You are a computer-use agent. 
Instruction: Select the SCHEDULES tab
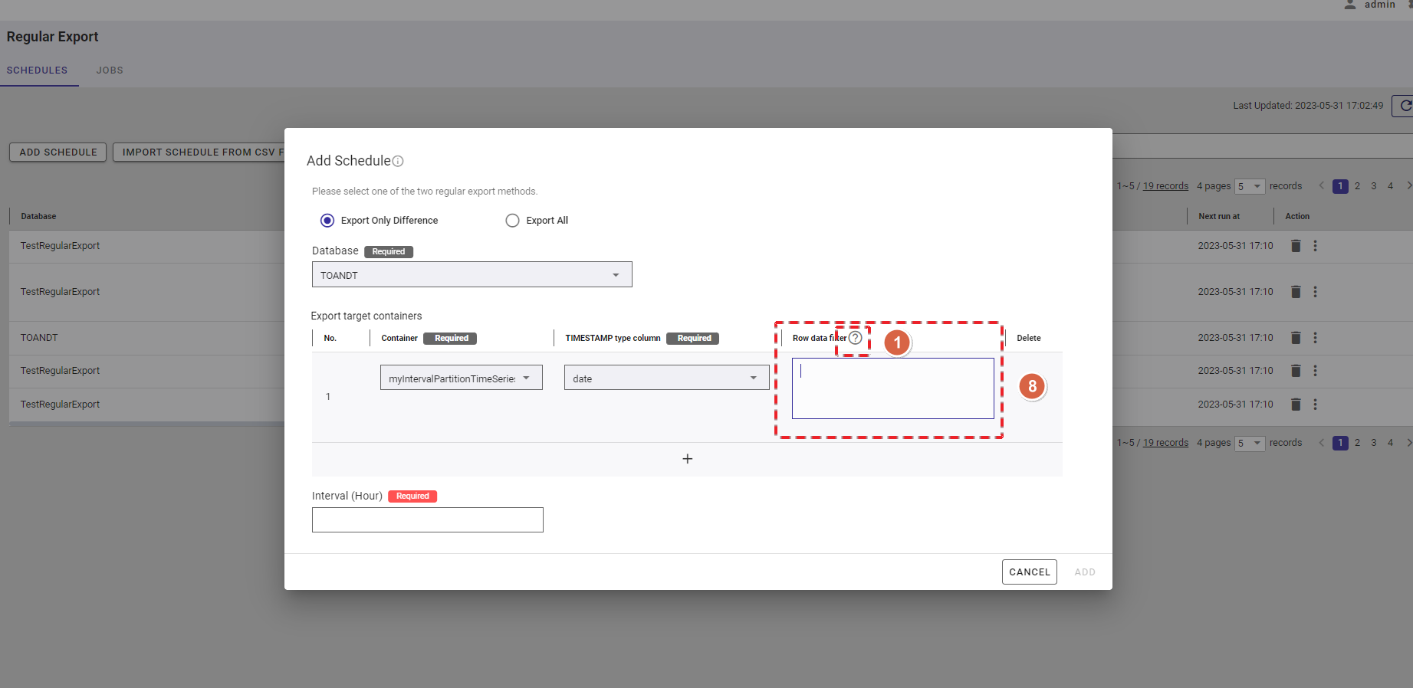click(x=37, y=70)
